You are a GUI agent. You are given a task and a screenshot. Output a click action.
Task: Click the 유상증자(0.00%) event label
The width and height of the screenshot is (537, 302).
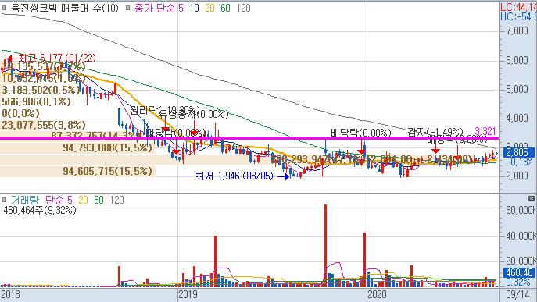[x=194, y=114]
